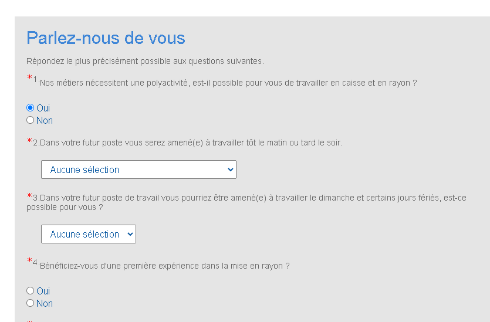Select the Oui radio button for question 1

pos(31,108)
